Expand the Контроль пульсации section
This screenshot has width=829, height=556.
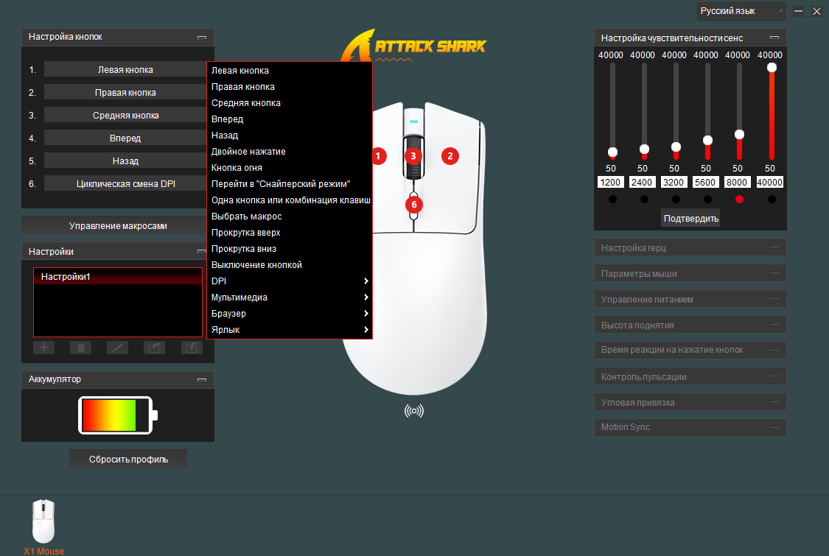tap(690, 376)
